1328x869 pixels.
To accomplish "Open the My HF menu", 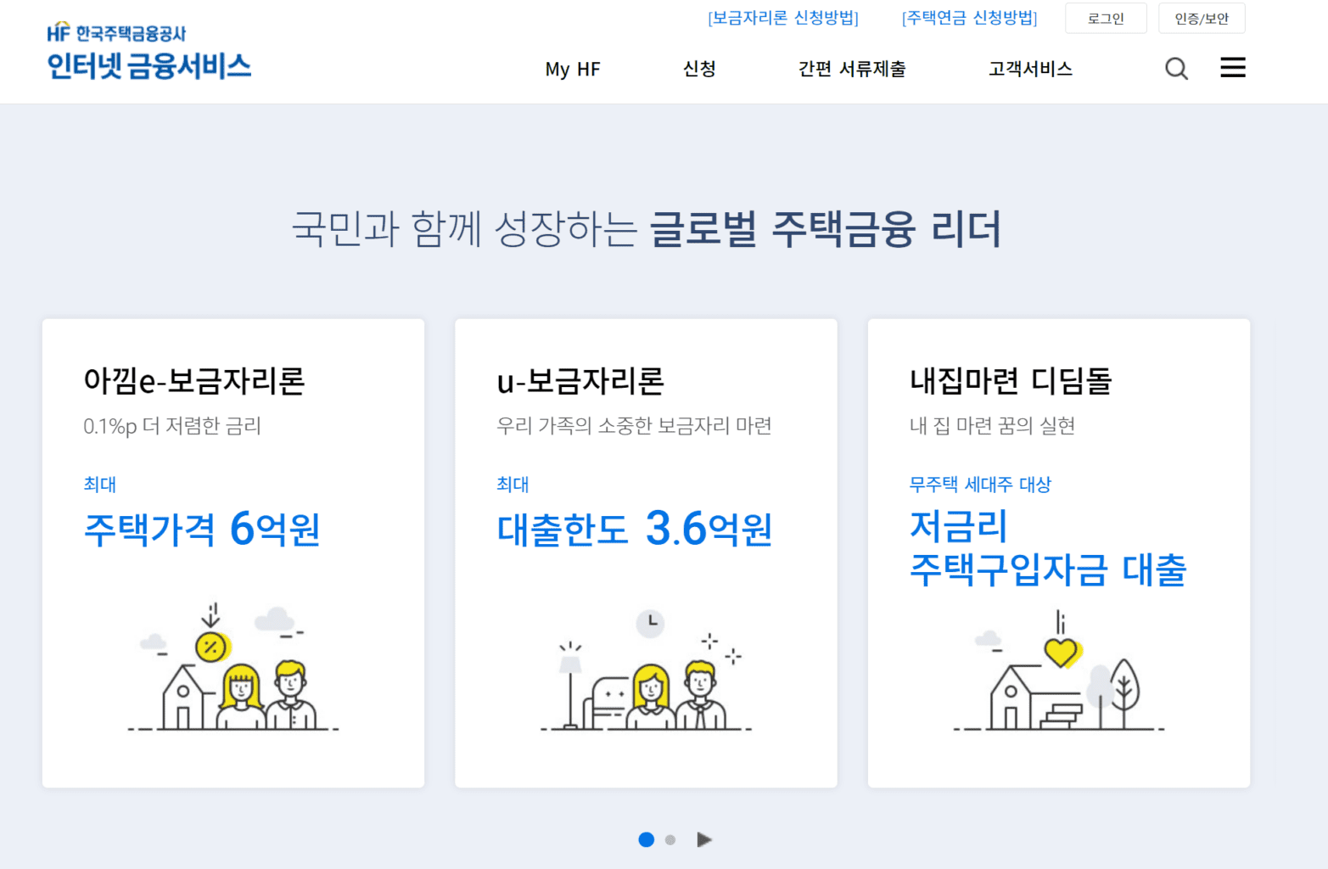I will [573, 69].
